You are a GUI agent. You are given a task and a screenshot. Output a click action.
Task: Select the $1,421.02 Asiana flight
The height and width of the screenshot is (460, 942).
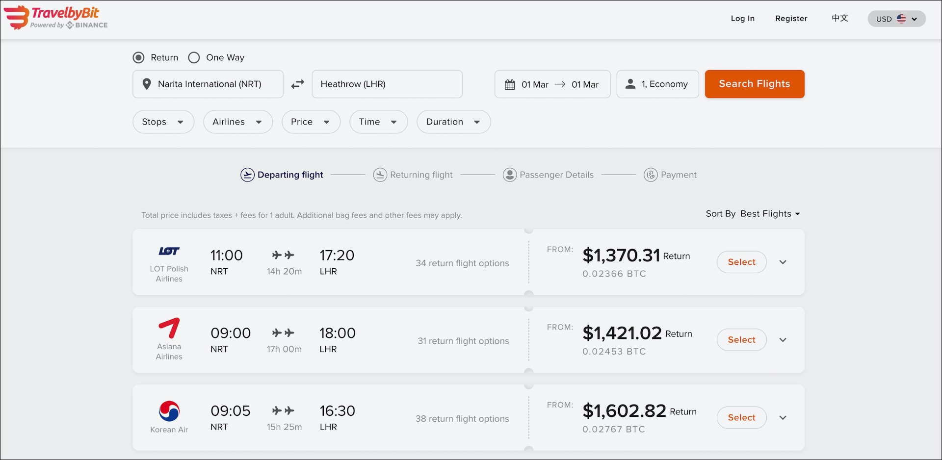click(742, 340)
